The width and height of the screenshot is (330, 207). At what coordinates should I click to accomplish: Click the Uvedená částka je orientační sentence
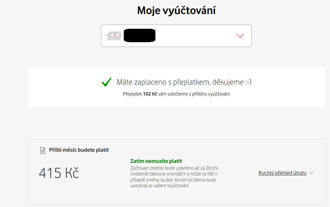174,177
